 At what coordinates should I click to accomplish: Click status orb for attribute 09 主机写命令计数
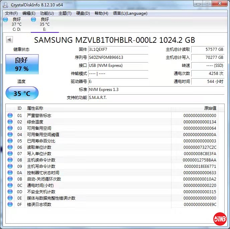(10, 166)
